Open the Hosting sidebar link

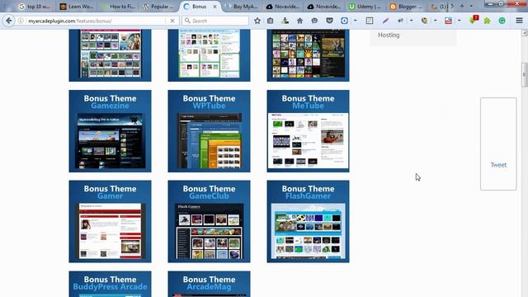point(389,35)
